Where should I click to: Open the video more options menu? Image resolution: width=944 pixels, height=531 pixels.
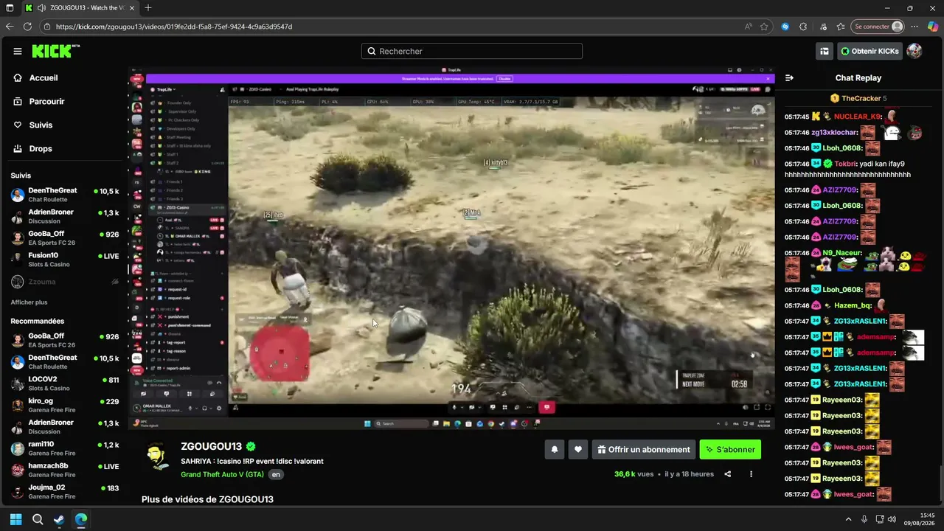click(x=752, y=474)
